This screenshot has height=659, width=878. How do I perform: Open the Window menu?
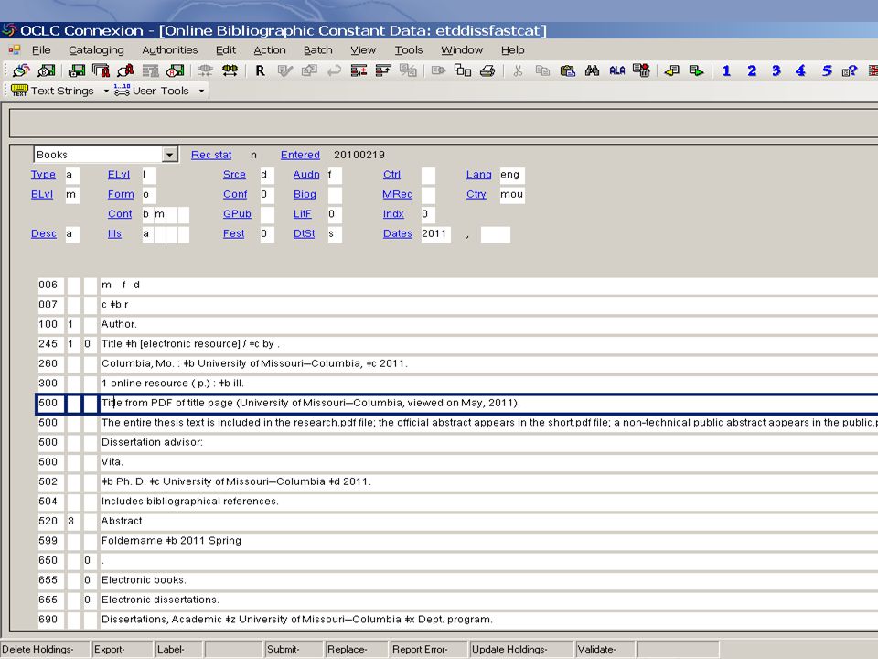pos(462,49)
